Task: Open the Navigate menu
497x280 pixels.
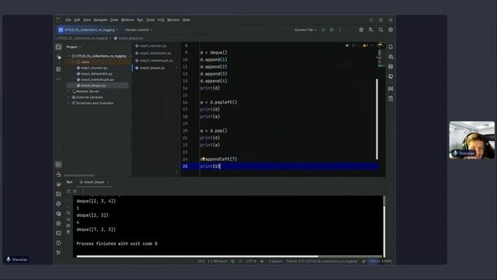Action: (x=100, y=20)
